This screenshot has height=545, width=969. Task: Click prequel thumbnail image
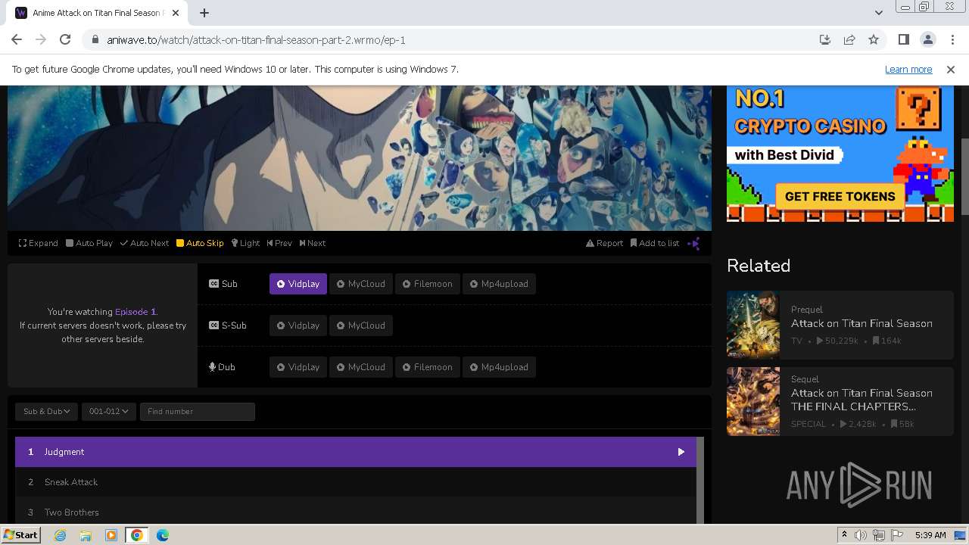pyautogui.click(x=752, y=325)
